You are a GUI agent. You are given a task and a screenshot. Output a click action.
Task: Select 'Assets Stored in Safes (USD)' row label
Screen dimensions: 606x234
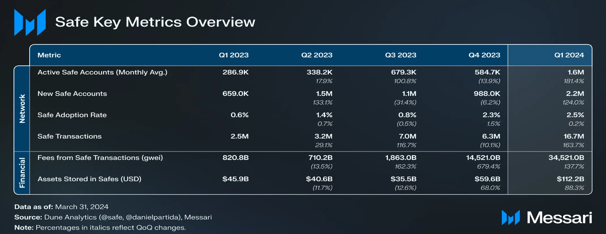(90, 179)
